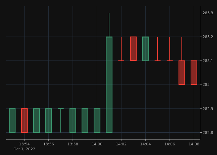
Task: Click the 282.9 price axis label
Action: 208,108
